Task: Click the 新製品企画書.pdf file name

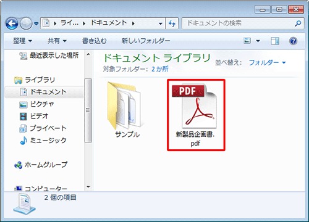Action: [195, 139]
